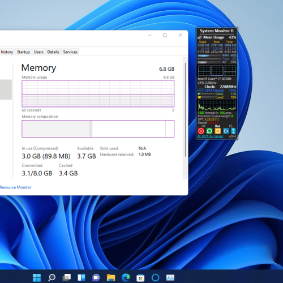Click the memory chip icon beside Mem Usage

200,37
